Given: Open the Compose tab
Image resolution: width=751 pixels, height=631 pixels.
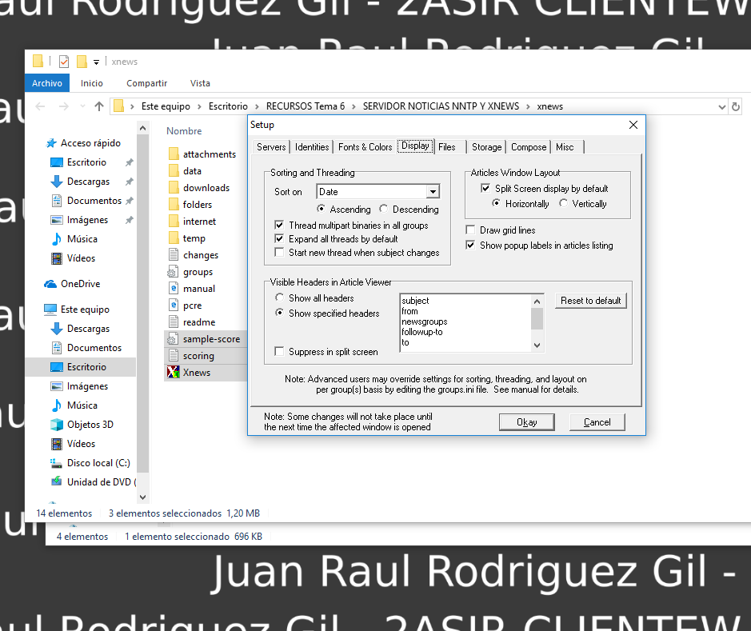Looking at the screenshot, I should (529, 147).
